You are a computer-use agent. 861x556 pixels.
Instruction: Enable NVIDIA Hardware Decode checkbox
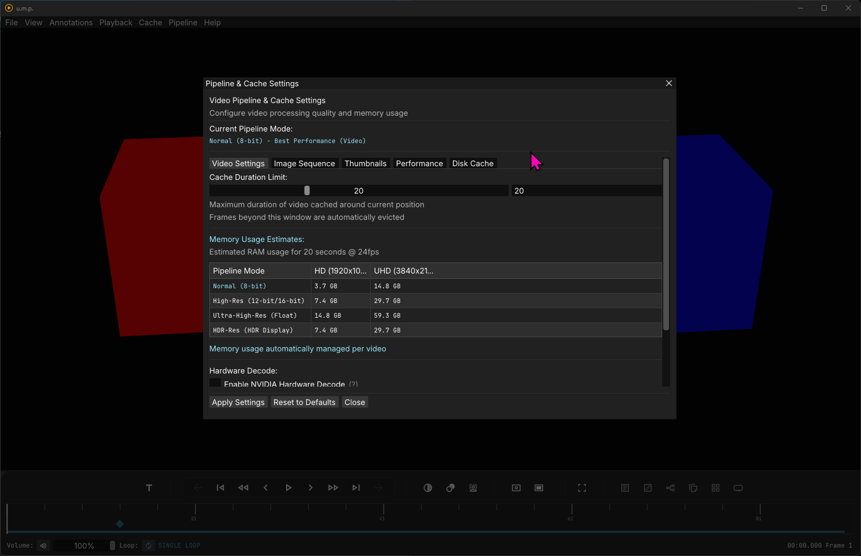(x=215, y=383)
